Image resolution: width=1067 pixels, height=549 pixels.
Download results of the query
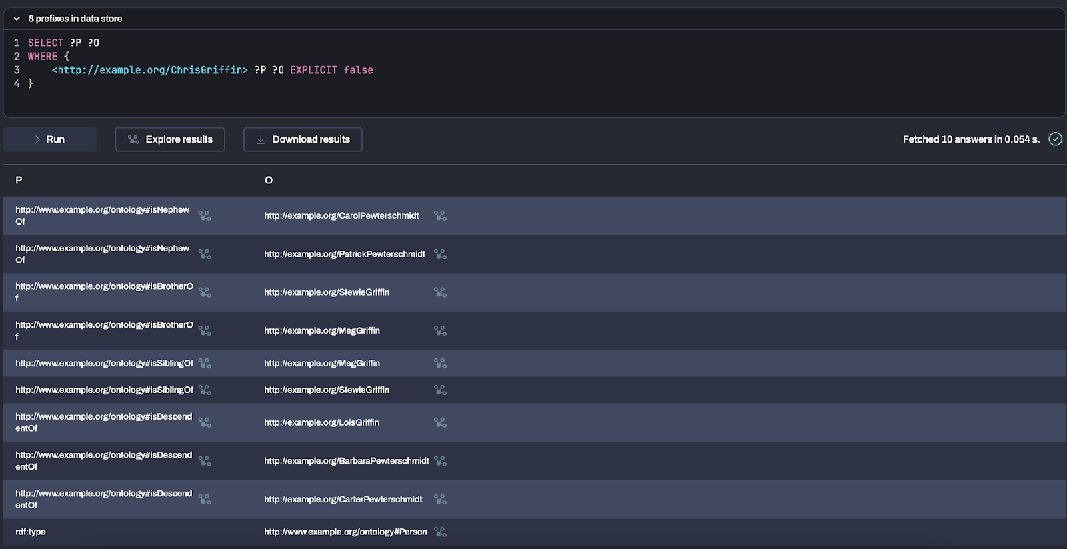tap(303, 139)
